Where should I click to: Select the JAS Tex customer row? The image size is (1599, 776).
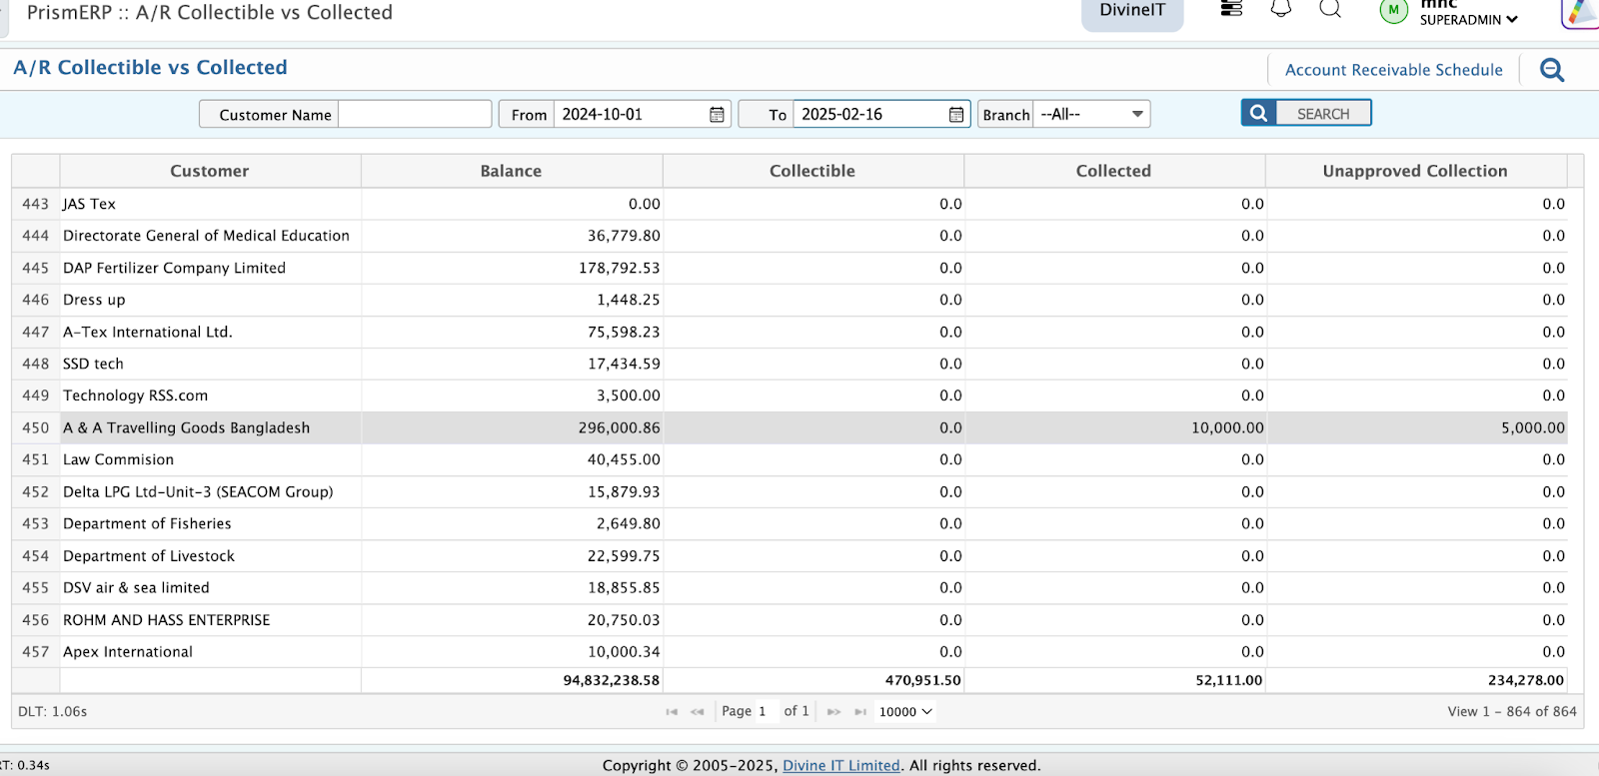pyautogui.click(x=790, y=204)
